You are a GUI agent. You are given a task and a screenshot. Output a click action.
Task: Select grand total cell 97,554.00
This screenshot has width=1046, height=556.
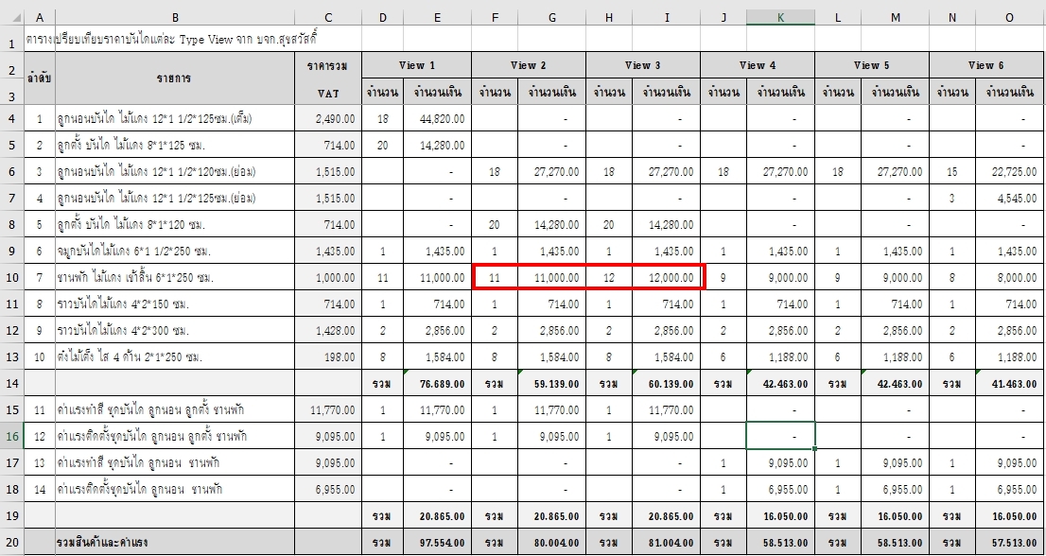pyautogui.click(x=437, y=544)
